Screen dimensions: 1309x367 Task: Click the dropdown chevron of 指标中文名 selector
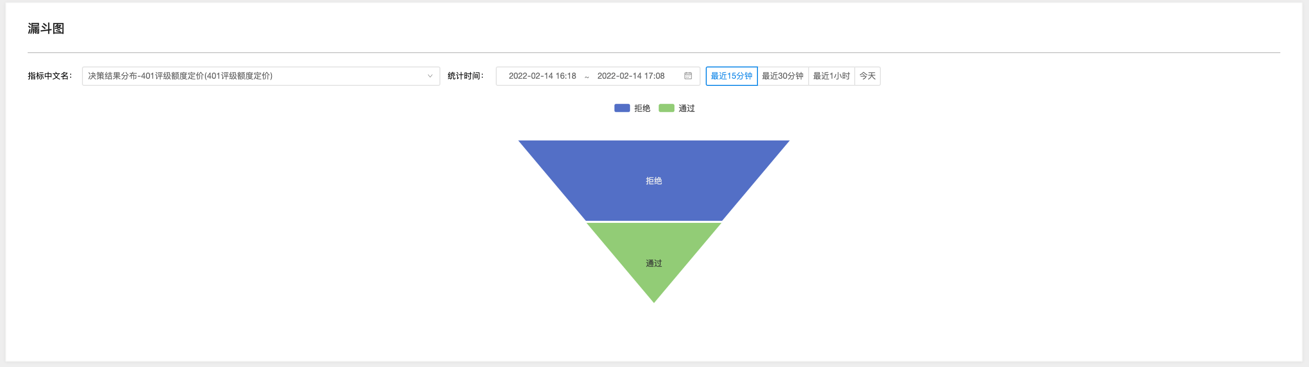click(x=430, y=76)
